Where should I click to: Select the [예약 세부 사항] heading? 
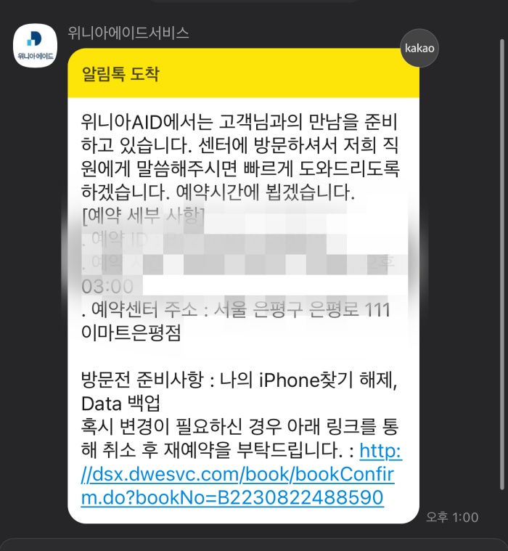143,216
